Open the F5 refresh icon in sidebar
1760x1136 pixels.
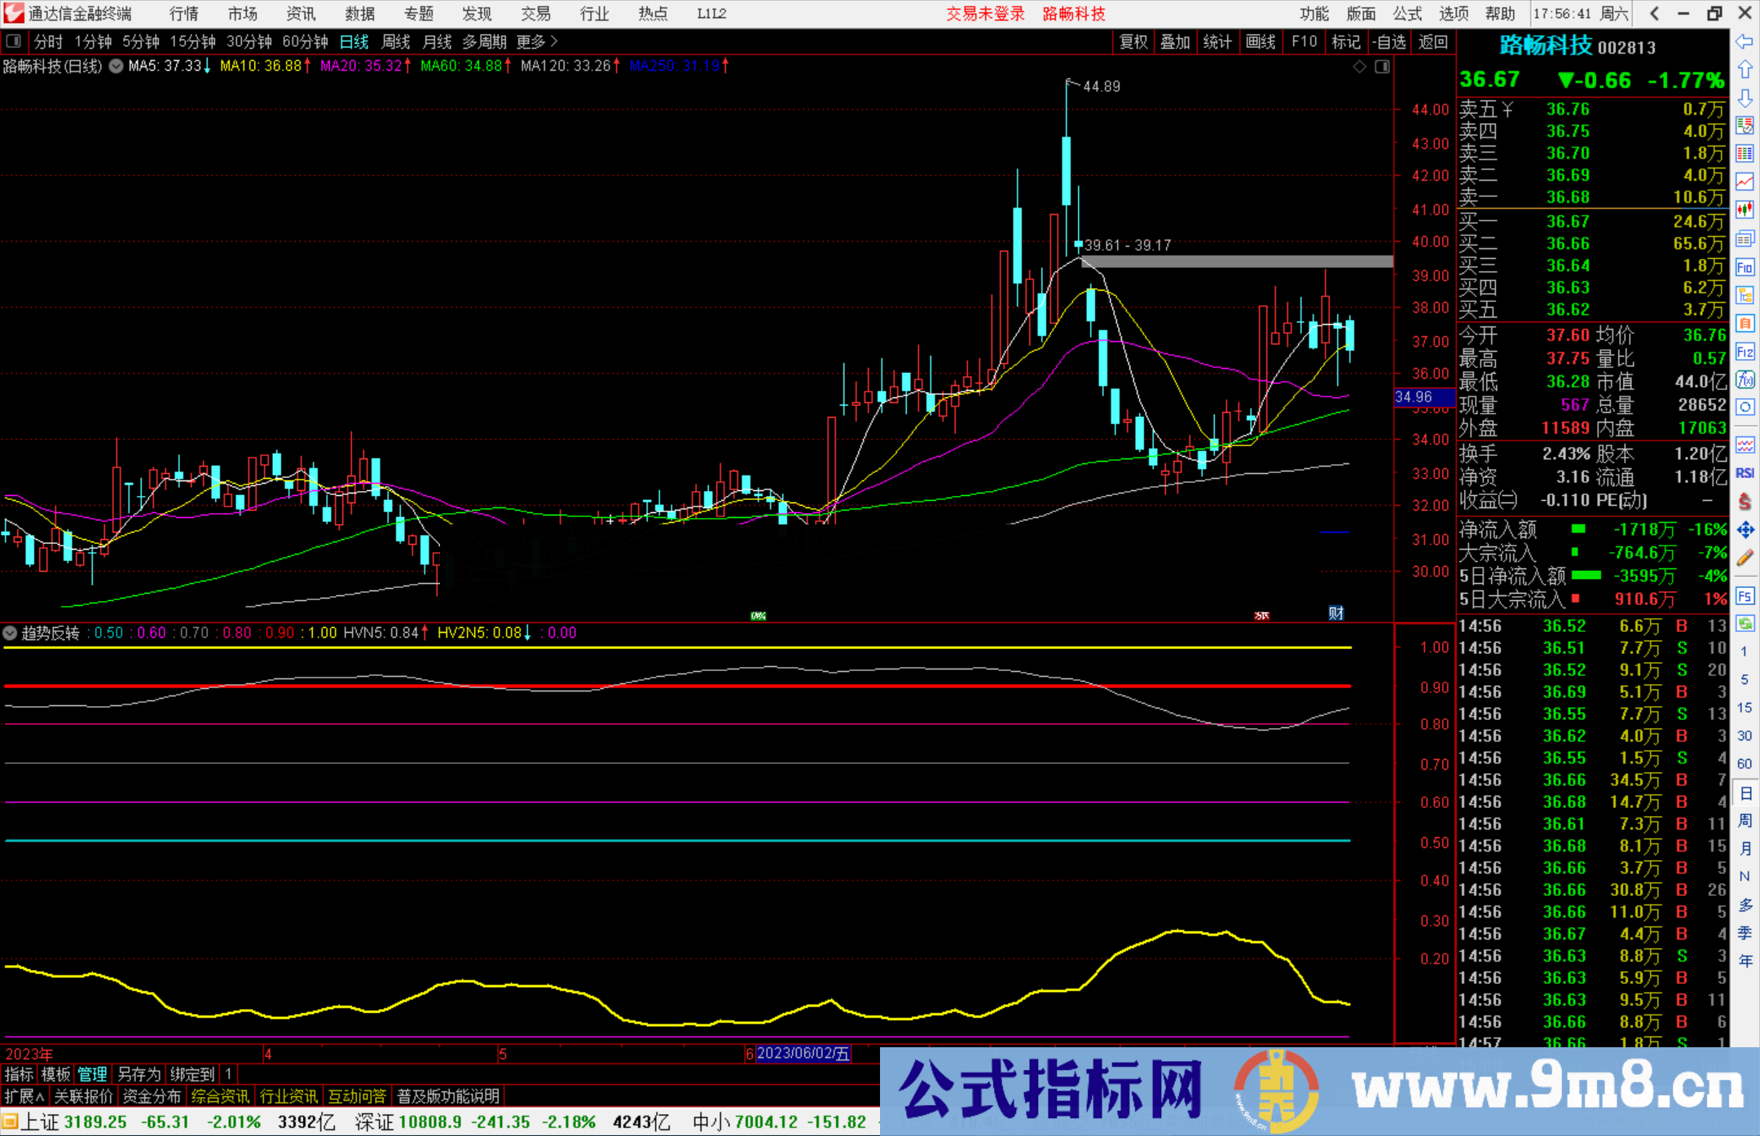click(x=1745, y=595)
